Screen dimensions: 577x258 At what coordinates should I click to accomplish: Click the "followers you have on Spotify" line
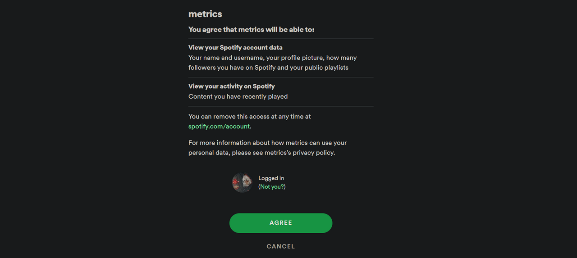coord(231,68)
